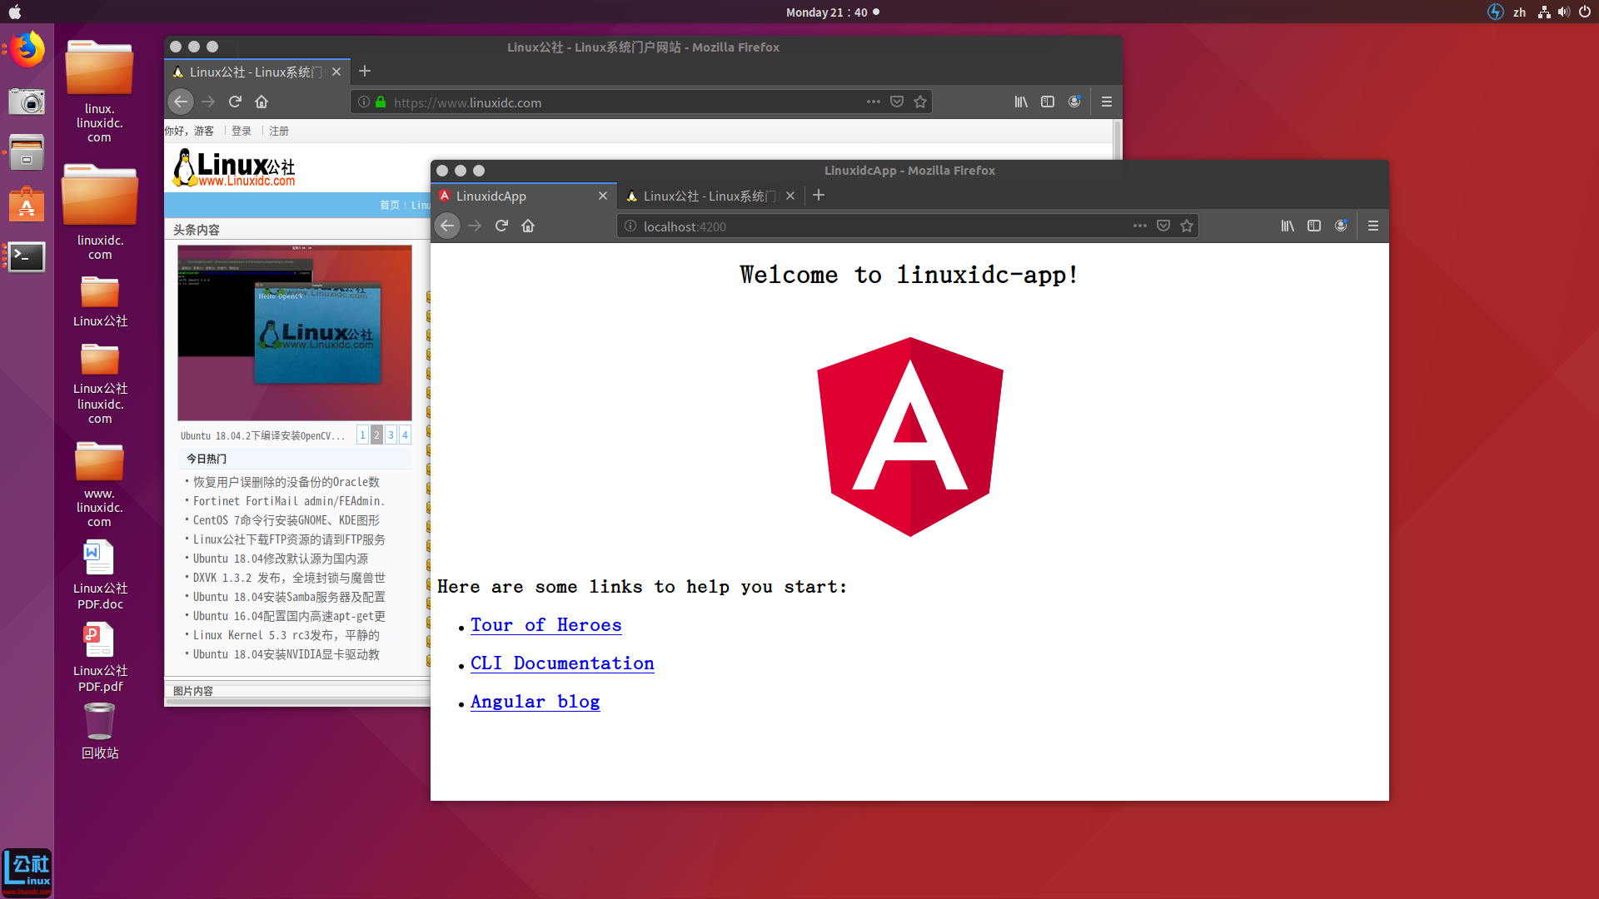
Task: Click Linux公社 logo on linuxidc.com page
Action: tap(234, 168)
